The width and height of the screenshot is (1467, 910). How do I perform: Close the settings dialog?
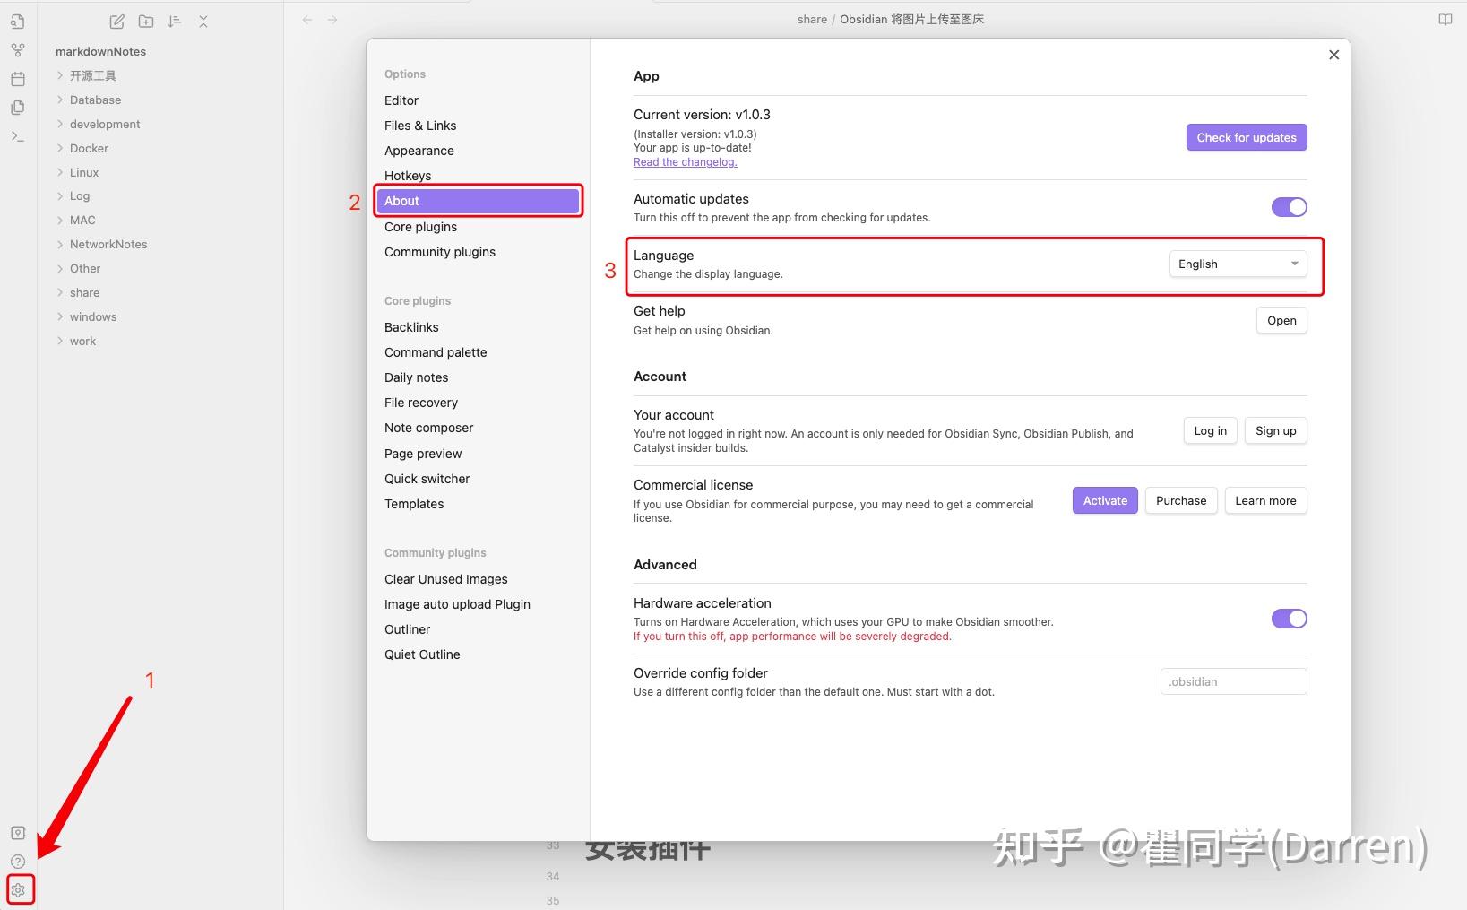[x=1333, y=55]
